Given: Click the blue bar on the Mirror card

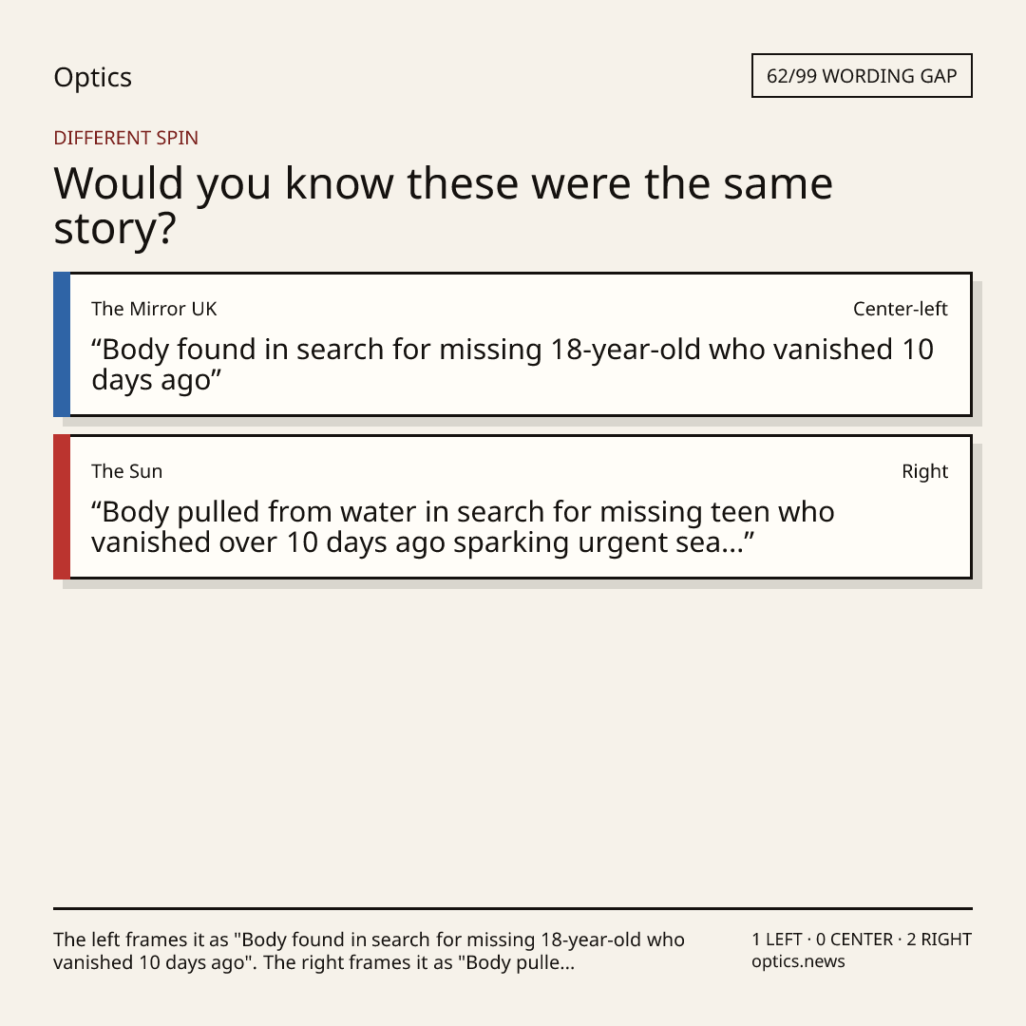Looking at the screenshot, I should (62, 344).
